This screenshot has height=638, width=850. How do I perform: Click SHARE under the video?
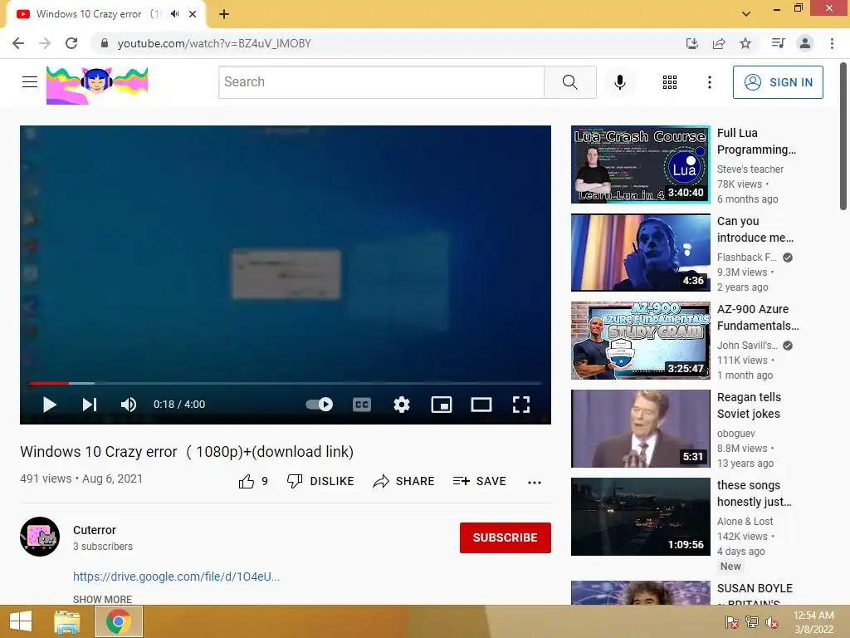click(404, 481)
